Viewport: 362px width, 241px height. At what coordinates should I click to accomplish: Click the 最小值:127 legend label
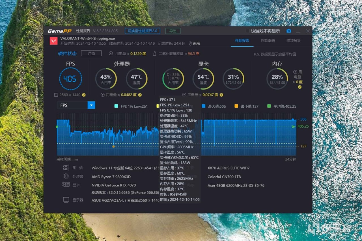(x=250, y=106)
